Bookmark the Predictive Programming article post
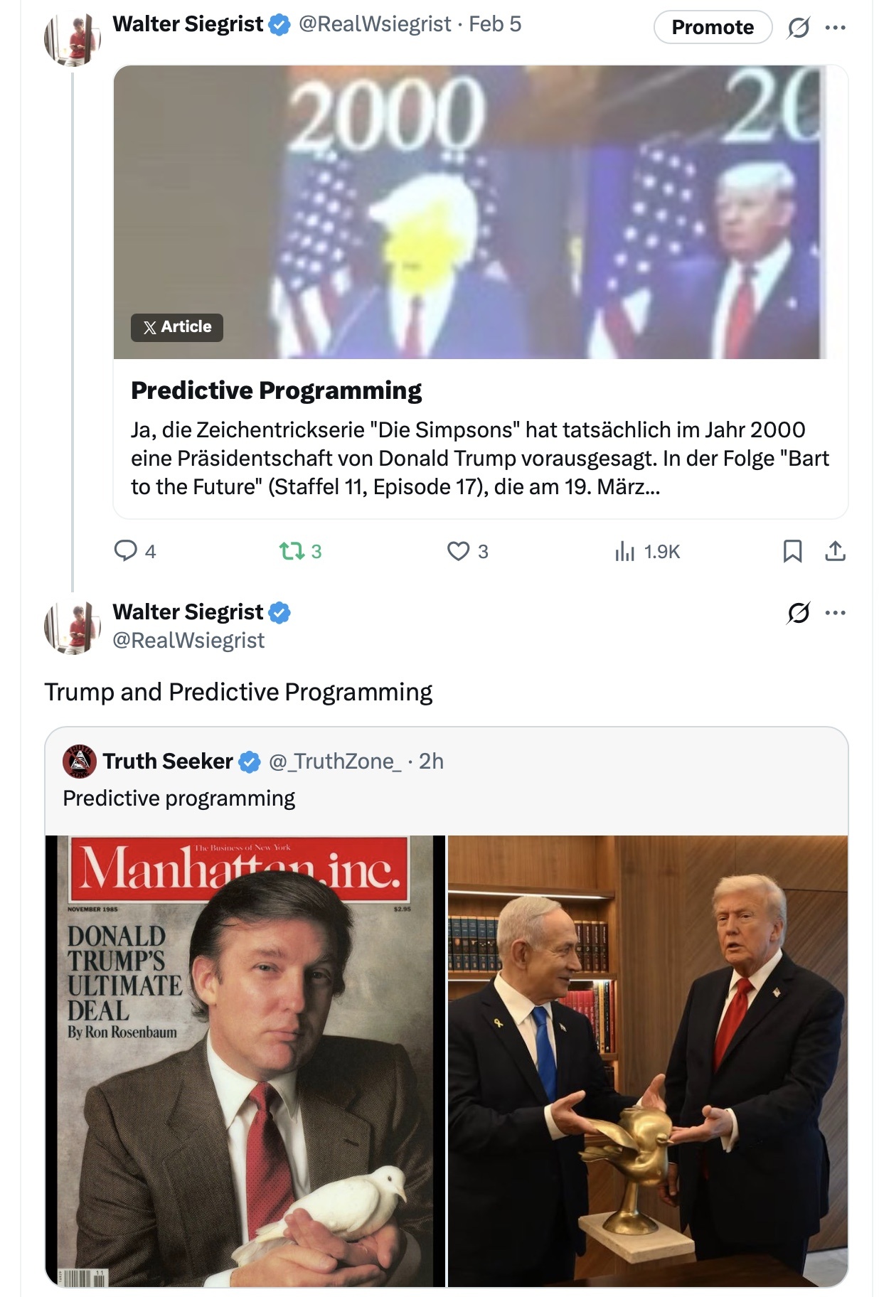 pyautogui.click(x=792, y=551)
